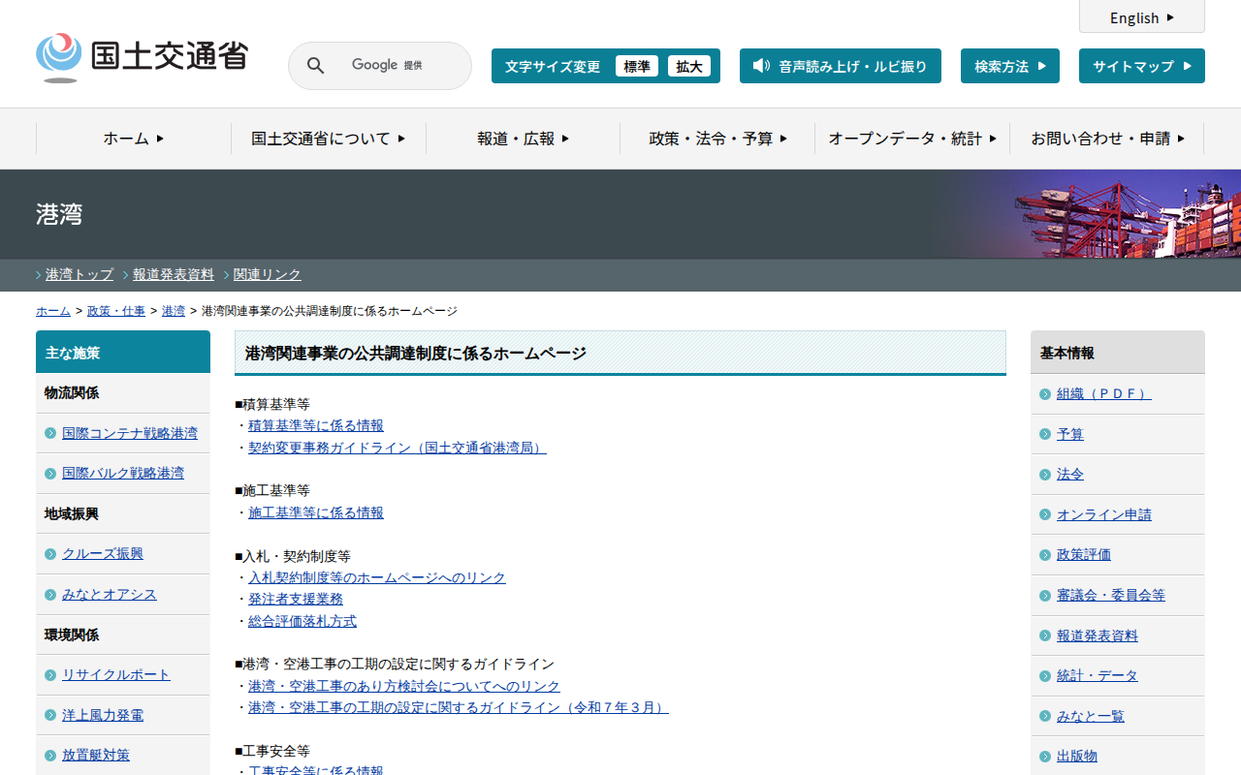
Task: Expand the ホーム navigation menu
Action: pyautogui.click(x=134, y=139)
